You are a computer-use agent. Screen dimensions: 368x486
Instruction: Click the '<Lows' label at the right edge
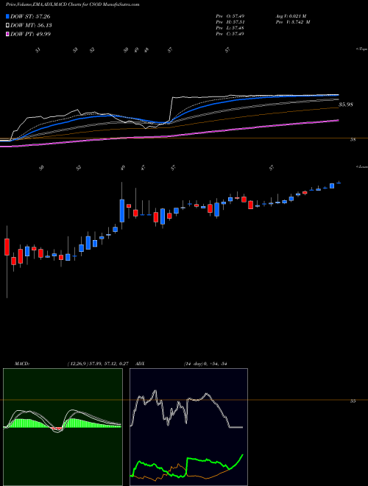361,166
